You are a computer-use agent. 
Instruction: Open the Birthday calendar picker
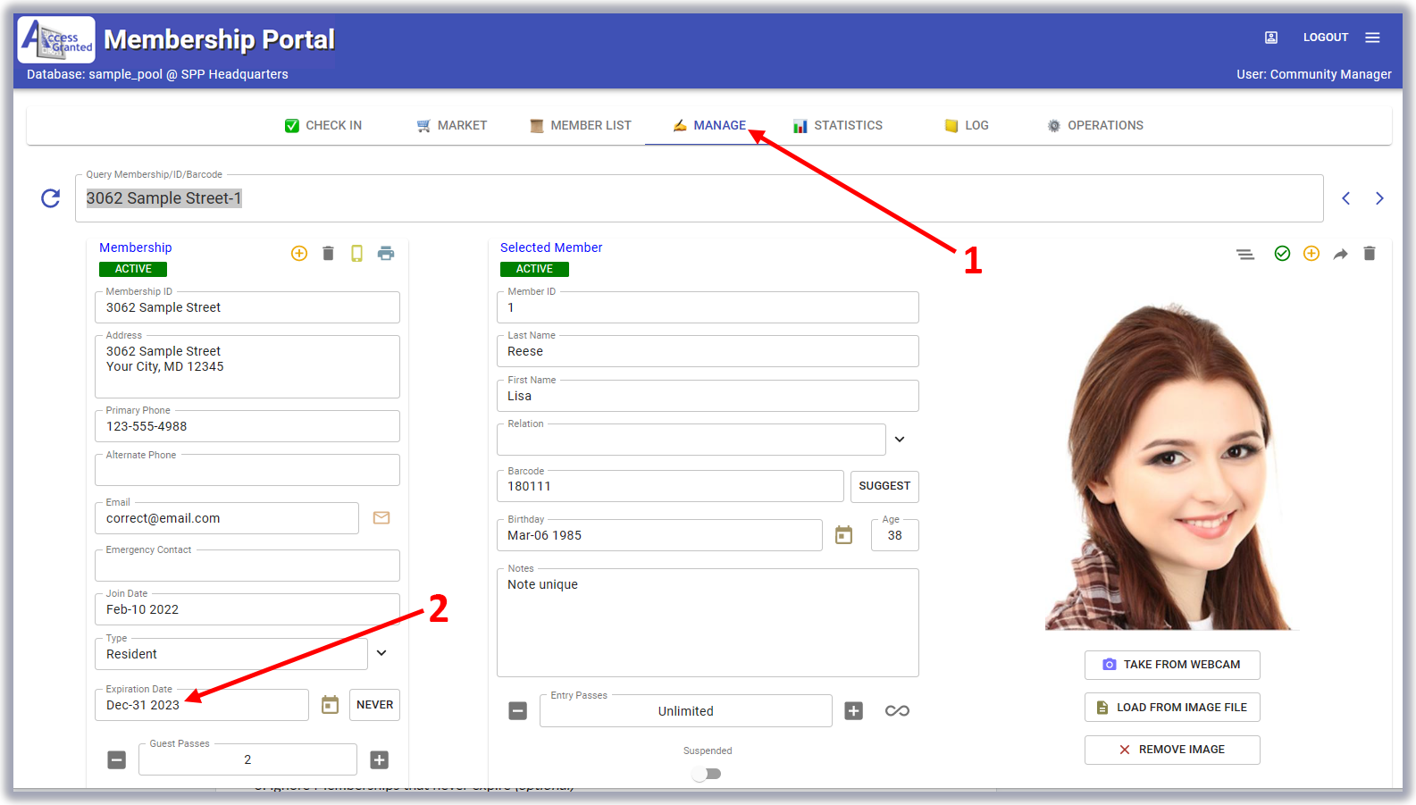click(843, 535)
